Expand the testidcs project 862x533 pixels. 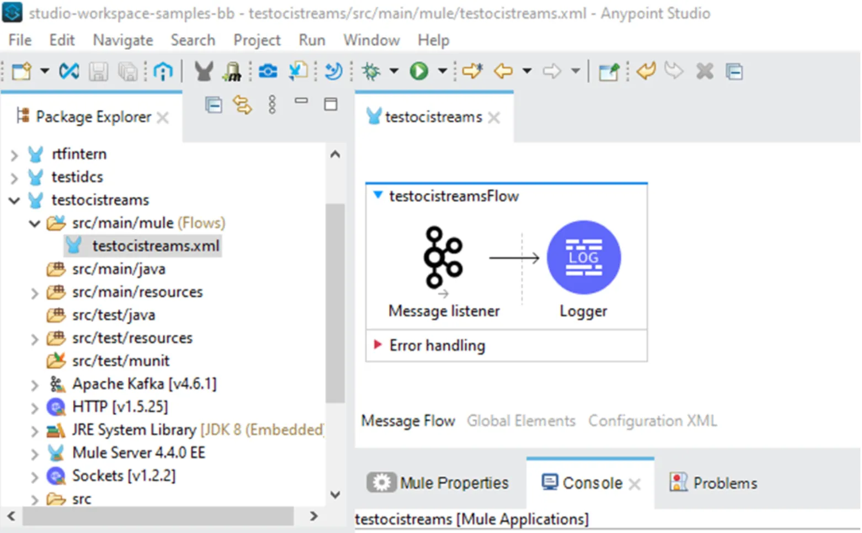pos(14,178)
